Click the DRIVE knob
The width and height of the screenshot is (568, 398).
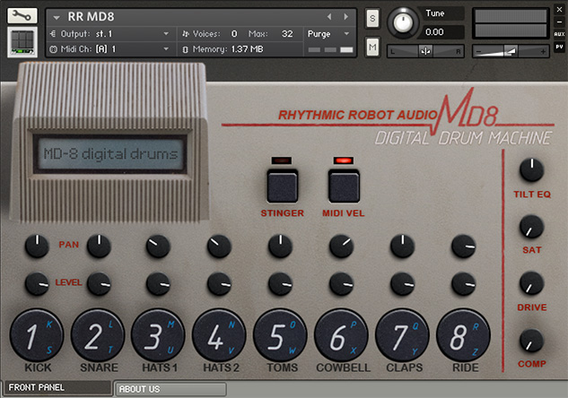coord(531,283)
